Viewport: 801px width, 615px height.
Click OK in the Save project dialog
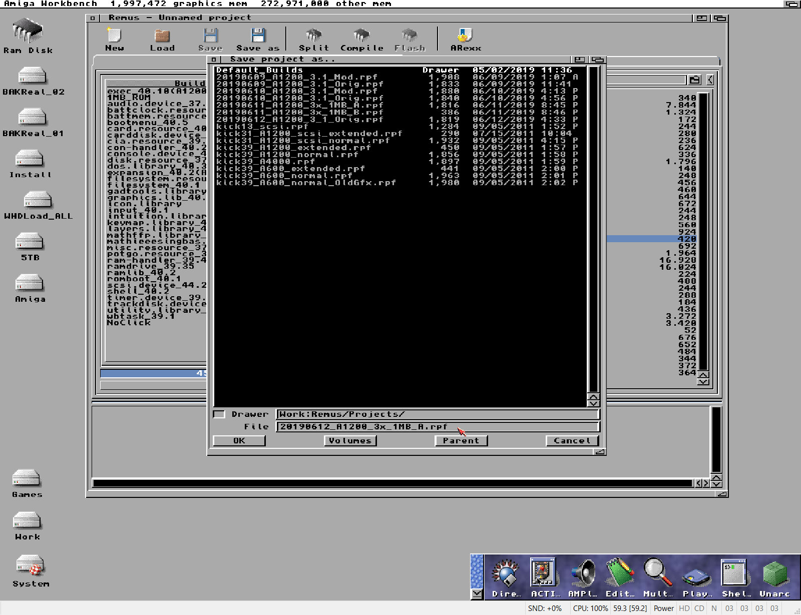click(239, 440)
